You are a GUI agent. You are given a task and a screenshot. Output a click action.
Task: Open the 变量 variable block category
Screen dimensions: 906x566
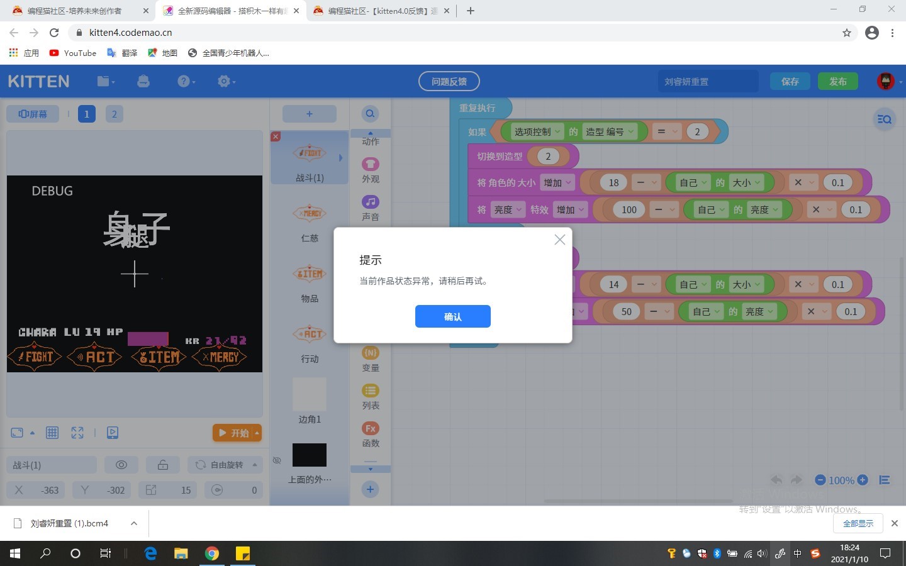[371, 359]
